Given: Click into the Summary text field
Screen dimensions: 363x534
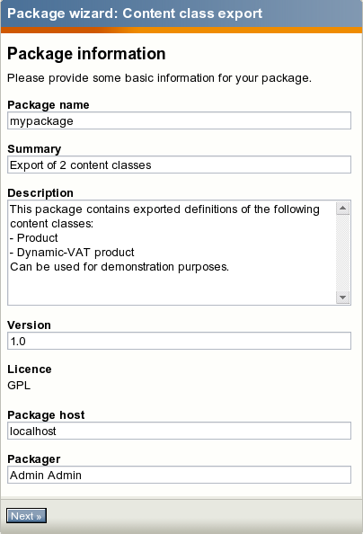Looking at the screenshot, I should click(x=179, y=165).
